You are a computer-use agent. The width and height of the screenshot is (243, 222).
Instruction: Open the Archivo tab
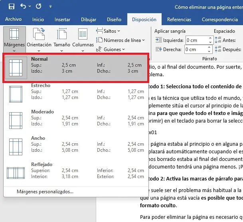[13, 19]
